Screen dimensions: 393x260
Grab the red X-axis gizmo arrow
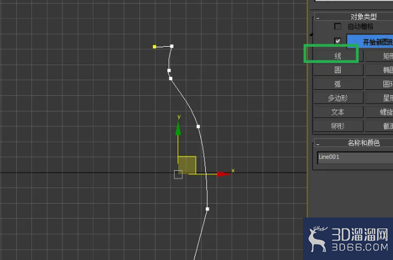[224, 174]
